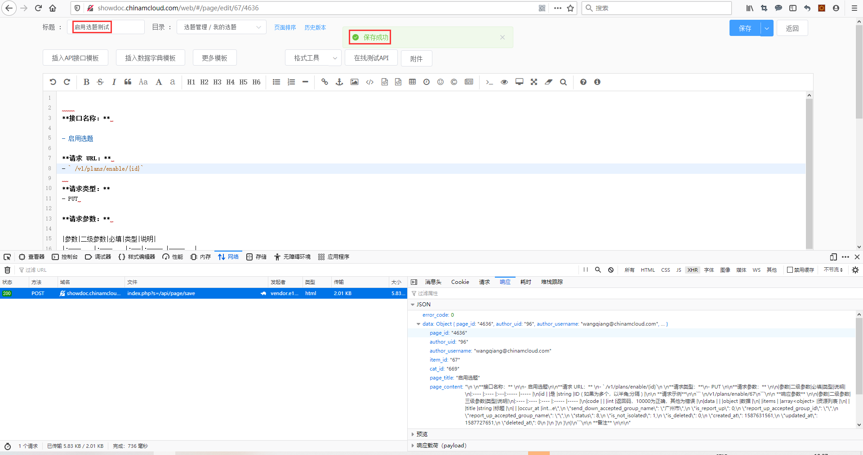This screenshot has width=863, height=455.
Task: Click the insert image icon
Action: 354,82
